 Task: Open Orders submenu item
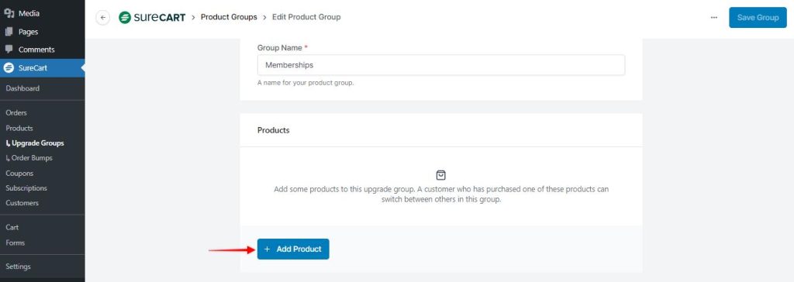(x=16, y=113)
